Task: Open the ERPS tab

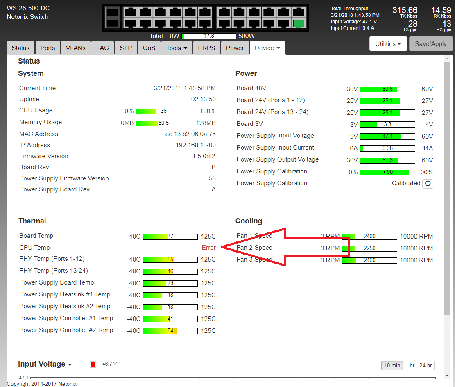Action: pos(206,48)
